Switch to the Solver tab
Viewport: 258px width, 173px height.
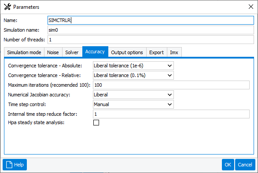coord(72,52)
